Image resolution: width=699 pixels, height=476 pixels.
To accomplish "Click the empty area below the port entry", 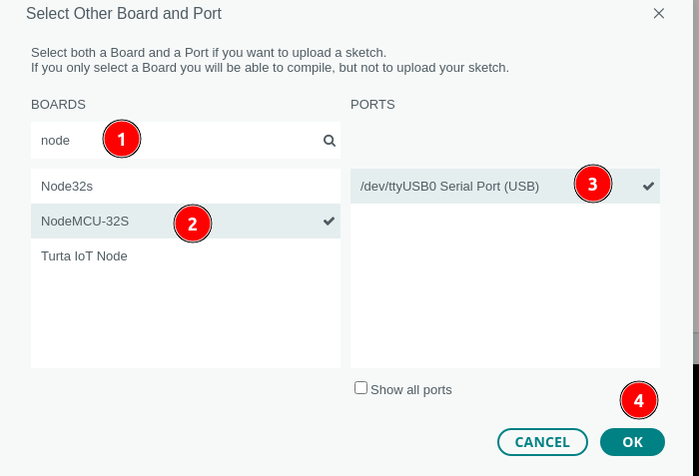I will [504, 289].
